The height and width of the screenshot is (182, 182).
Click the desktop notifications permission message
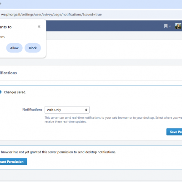(x=58, y=152)
